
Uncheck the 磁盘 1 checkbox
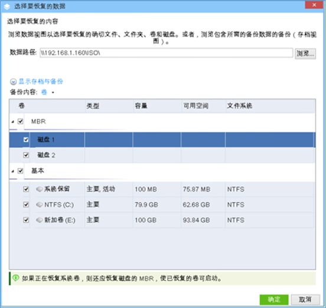pyautogui.click(x=26, y=140)
